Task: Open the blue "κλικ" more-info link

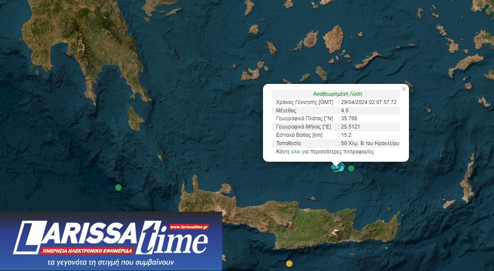Action: tap(295, 152)
